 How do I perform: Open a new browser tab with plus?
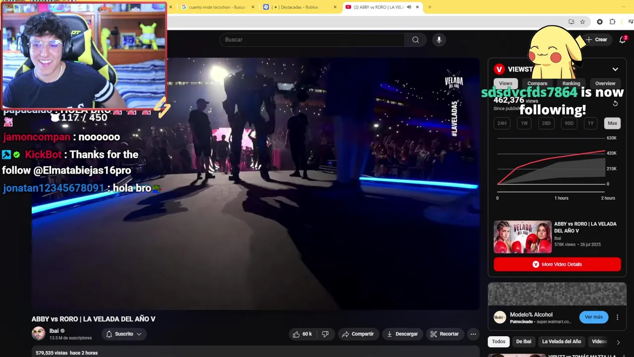point(429,7)
